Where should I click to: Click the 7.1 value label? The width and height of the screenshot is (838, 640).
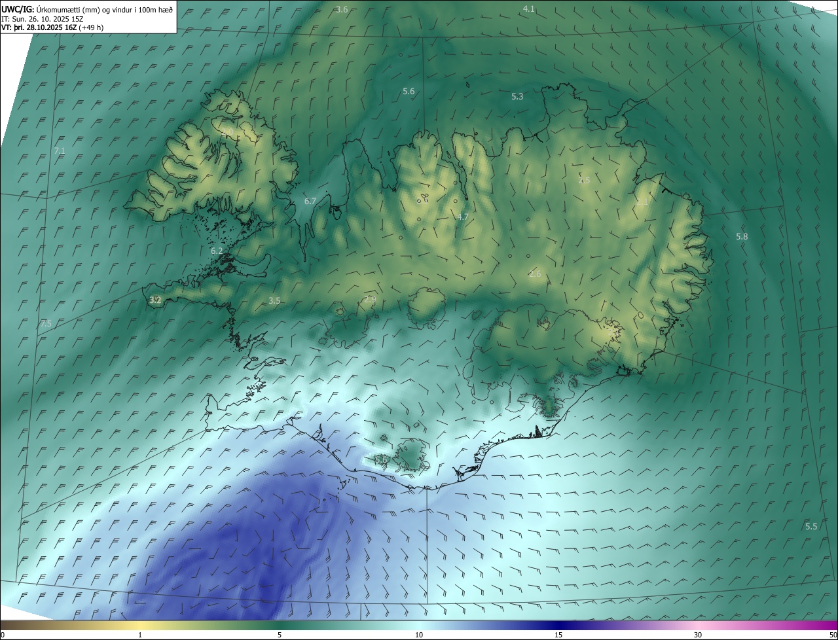60,151
